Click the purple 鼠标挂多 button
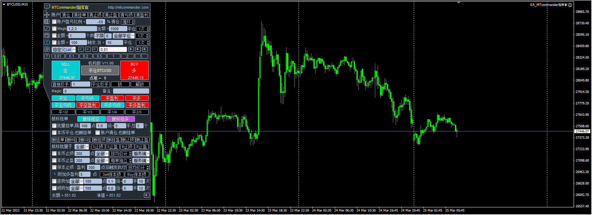The height and width of the screenshot is (215, 592). pyautogui.click(x=120, y=119)
